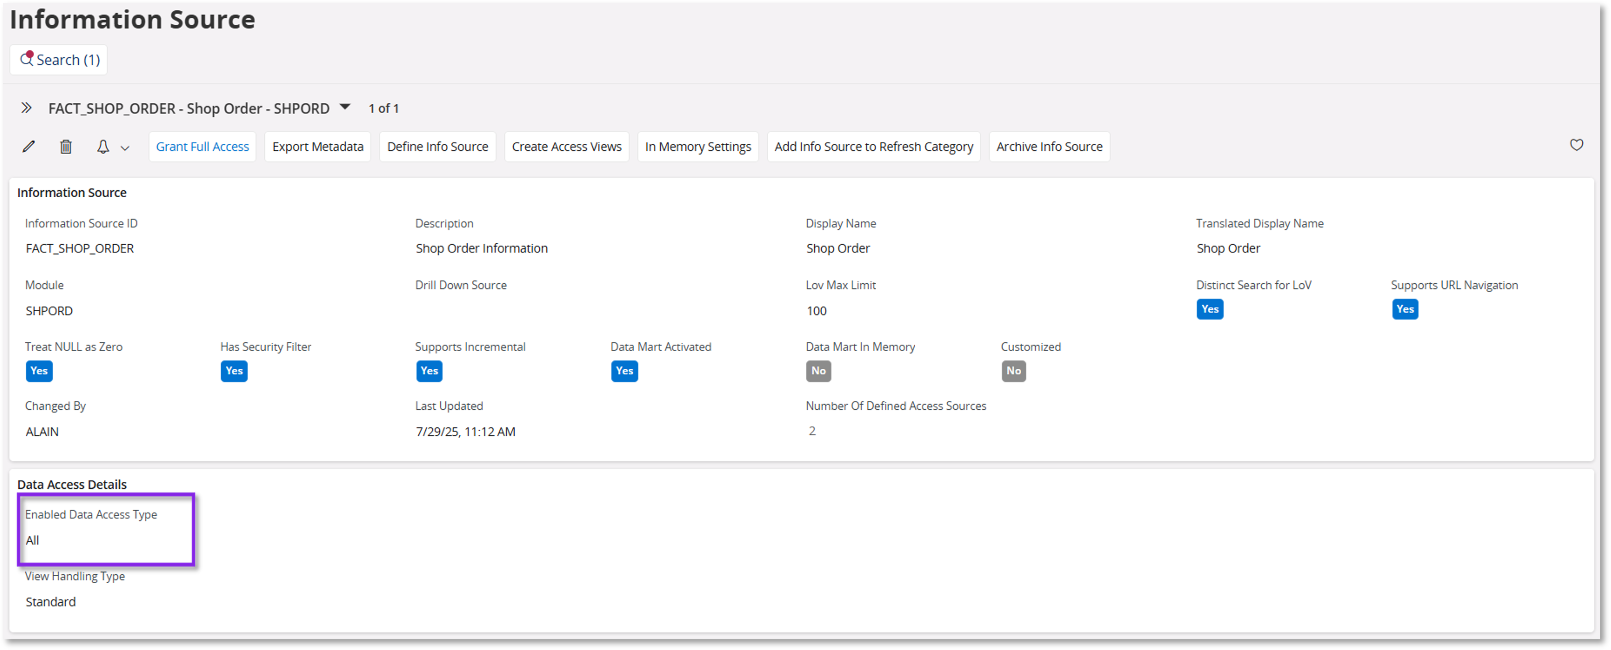The width and height of the screenshot is (1611, 650).
Task: Toggle Customized No badge
Action: [1014, 371]
